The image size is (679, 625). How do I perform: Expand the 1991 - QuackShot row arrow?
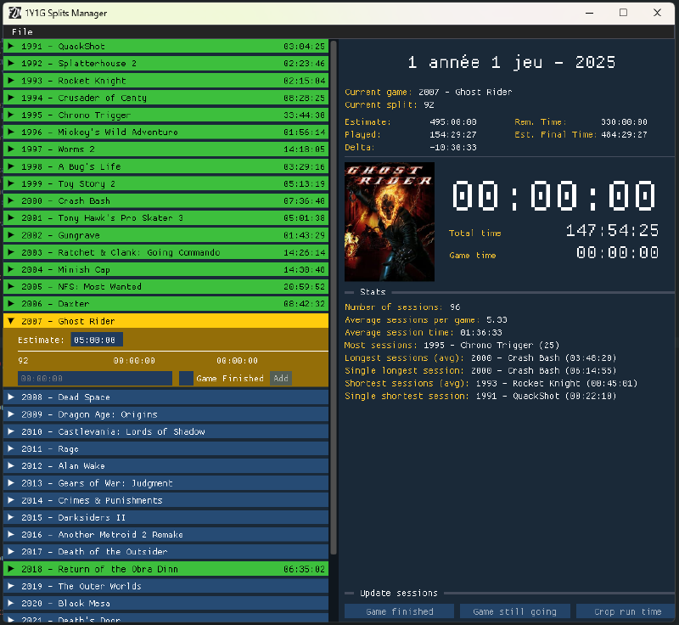pos(11,46)
